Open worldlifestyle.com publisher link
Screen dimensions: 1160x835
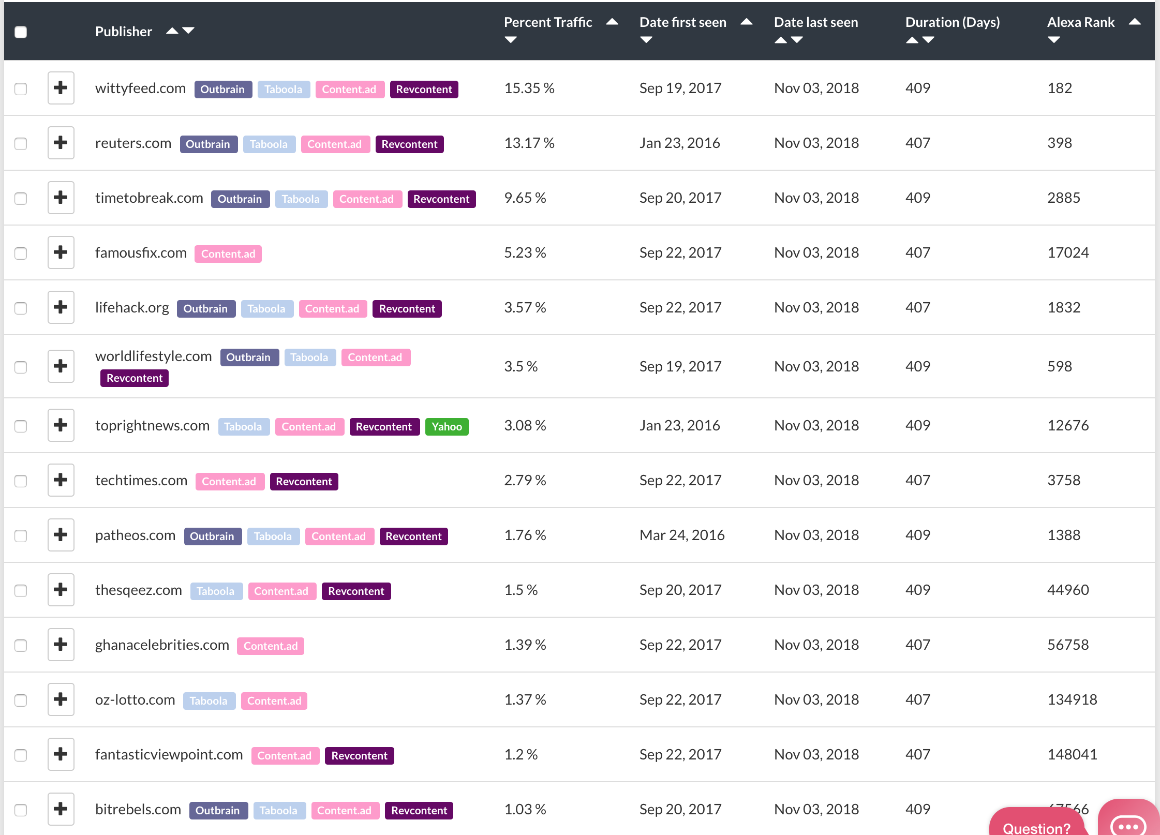[x=154, y=356]
